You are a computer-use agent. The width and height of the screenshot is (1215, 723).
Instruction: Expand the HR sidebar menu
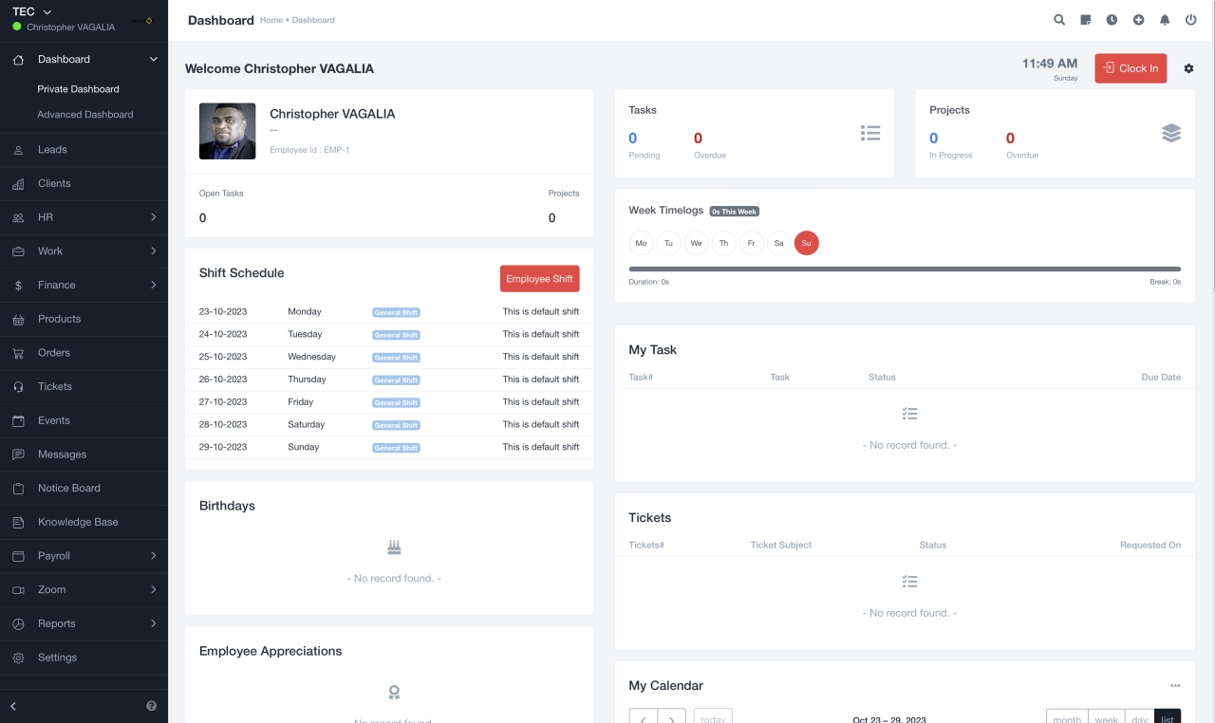click(84, 217)
